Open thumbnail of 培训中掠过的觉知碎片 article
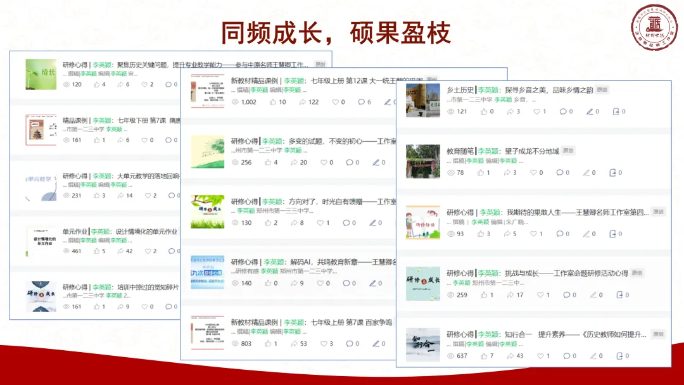The height and width of the screenshot is (385, 684). click(x=41, y=296)
